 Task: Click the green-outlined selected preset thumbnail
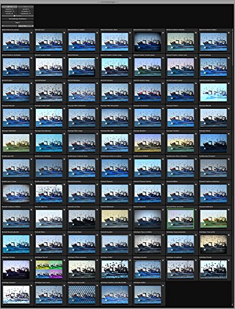(181, 219)
